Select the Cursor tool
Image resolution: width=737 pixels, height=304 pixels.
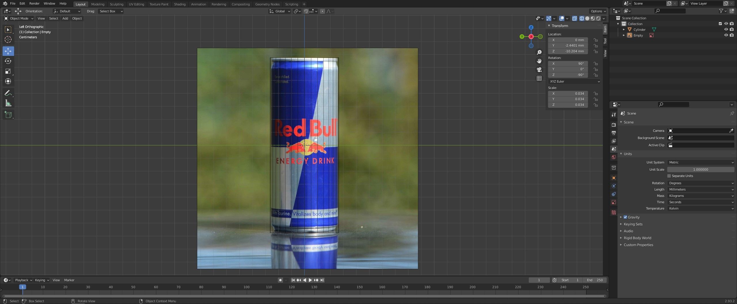[x=8, y=39]
